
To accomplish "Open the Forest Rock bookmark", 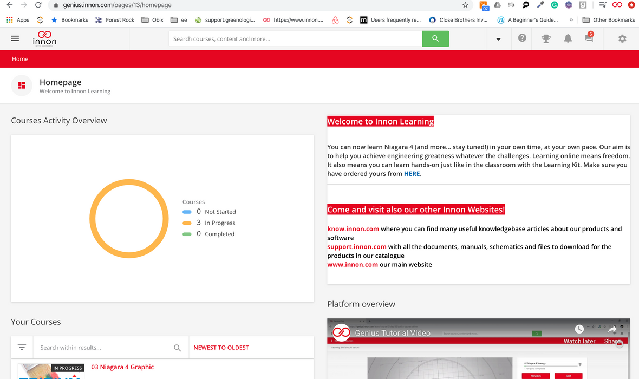I will pyautogui.click(x=114, y=19).
